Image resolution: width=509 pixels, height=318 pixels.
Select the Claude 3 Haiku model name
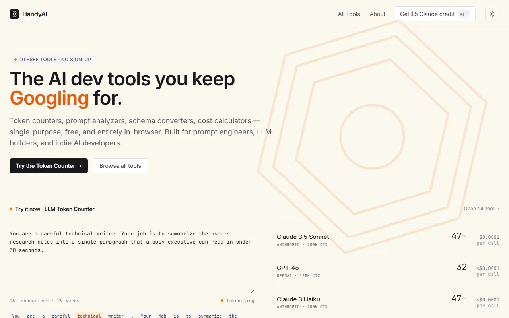(298, 299)
